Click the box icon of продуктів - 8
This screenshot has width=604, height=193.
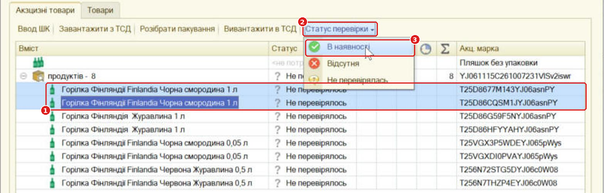37,76
